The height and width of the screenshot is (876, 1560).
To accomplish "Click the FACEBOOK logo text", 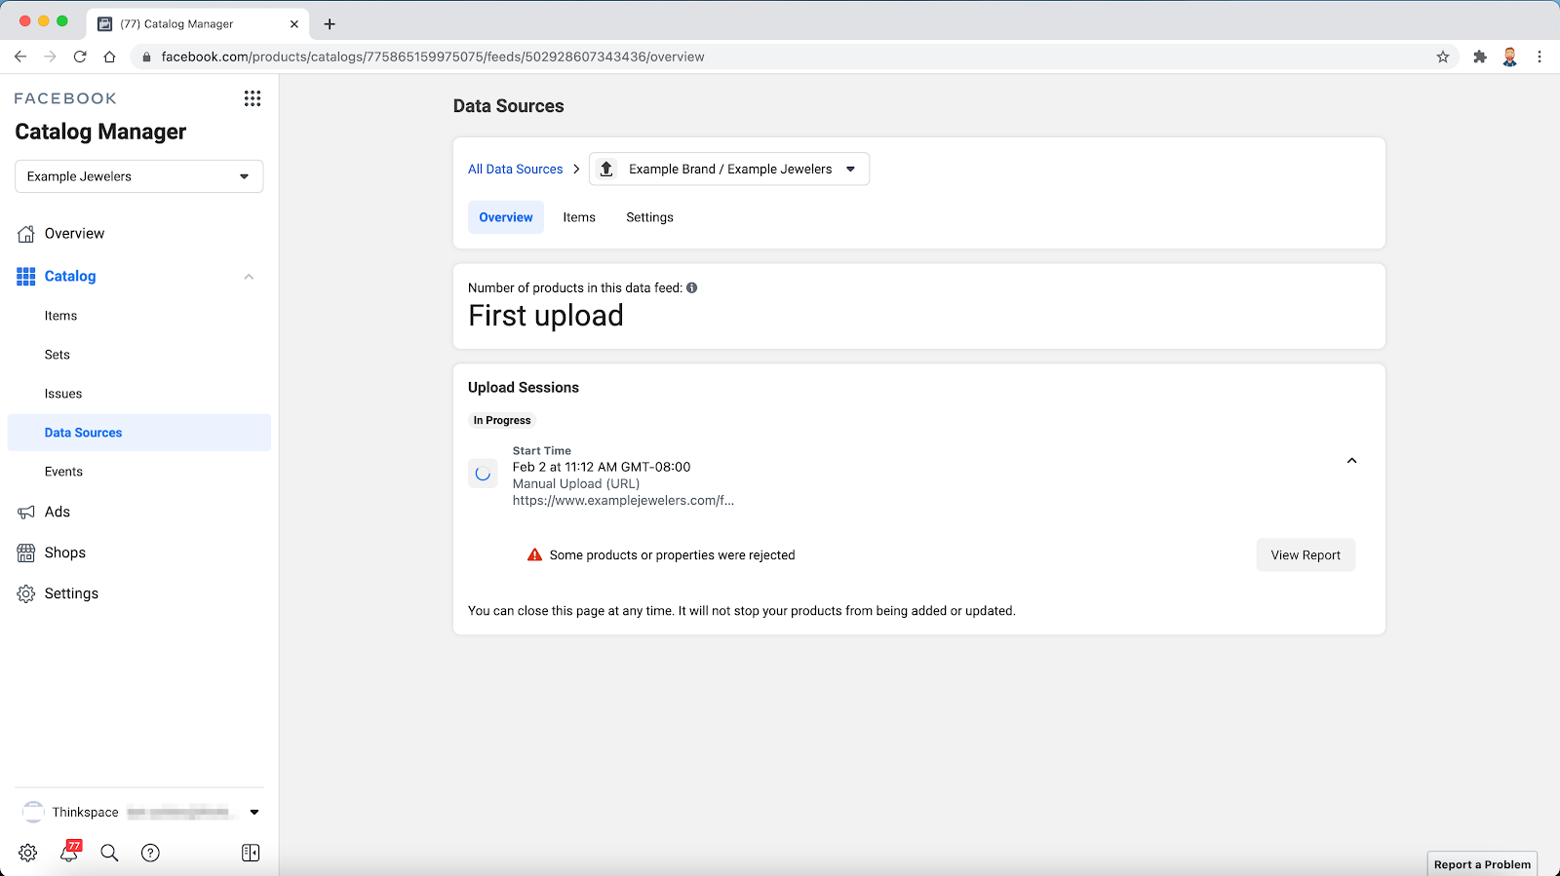I will pos(65,98).
